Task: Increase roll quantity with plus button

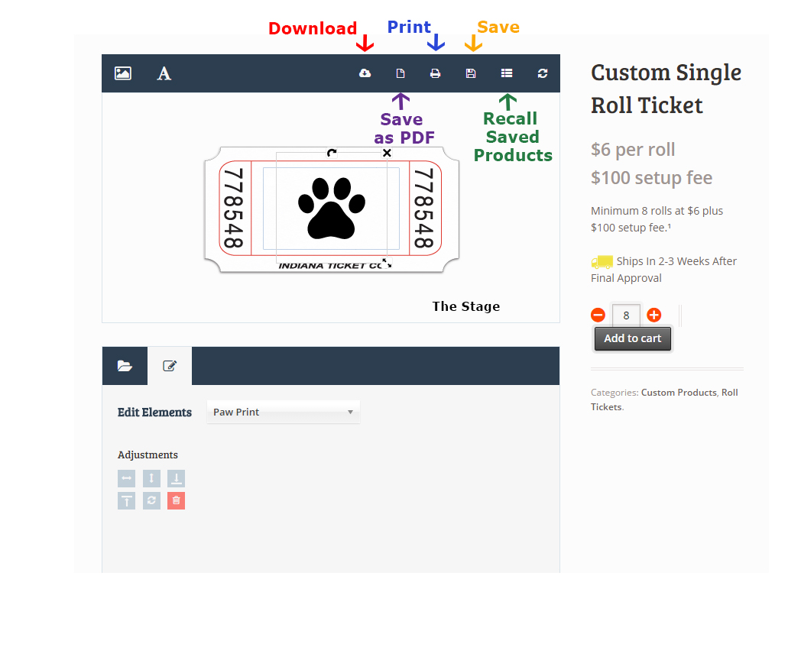Action: [654, 315]
